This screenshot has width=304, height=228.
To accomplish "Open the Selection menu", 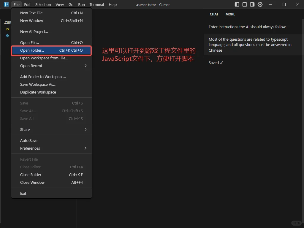I will (43, 4).
